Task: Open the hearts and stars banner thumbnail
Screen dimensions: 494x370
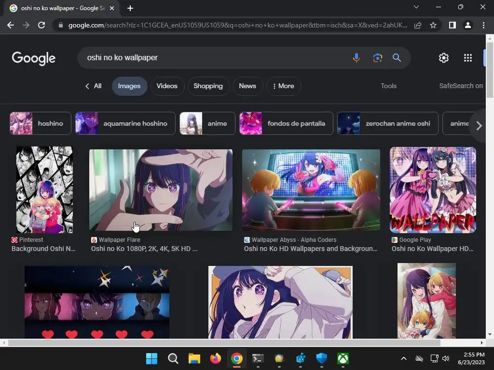Action: click(x=97, y=303)
